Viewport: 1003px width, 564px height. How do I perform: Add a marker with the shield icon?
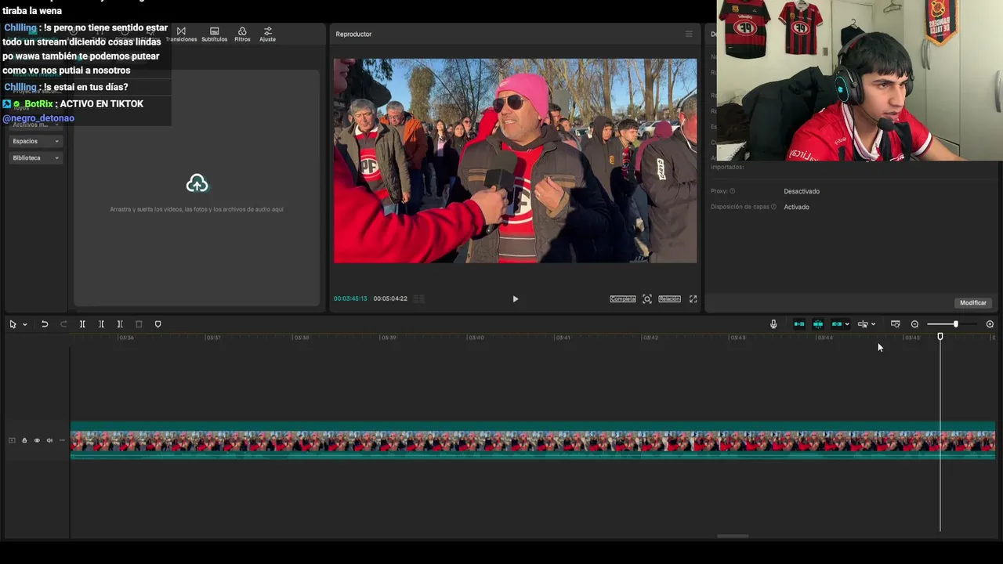[158, 324]
